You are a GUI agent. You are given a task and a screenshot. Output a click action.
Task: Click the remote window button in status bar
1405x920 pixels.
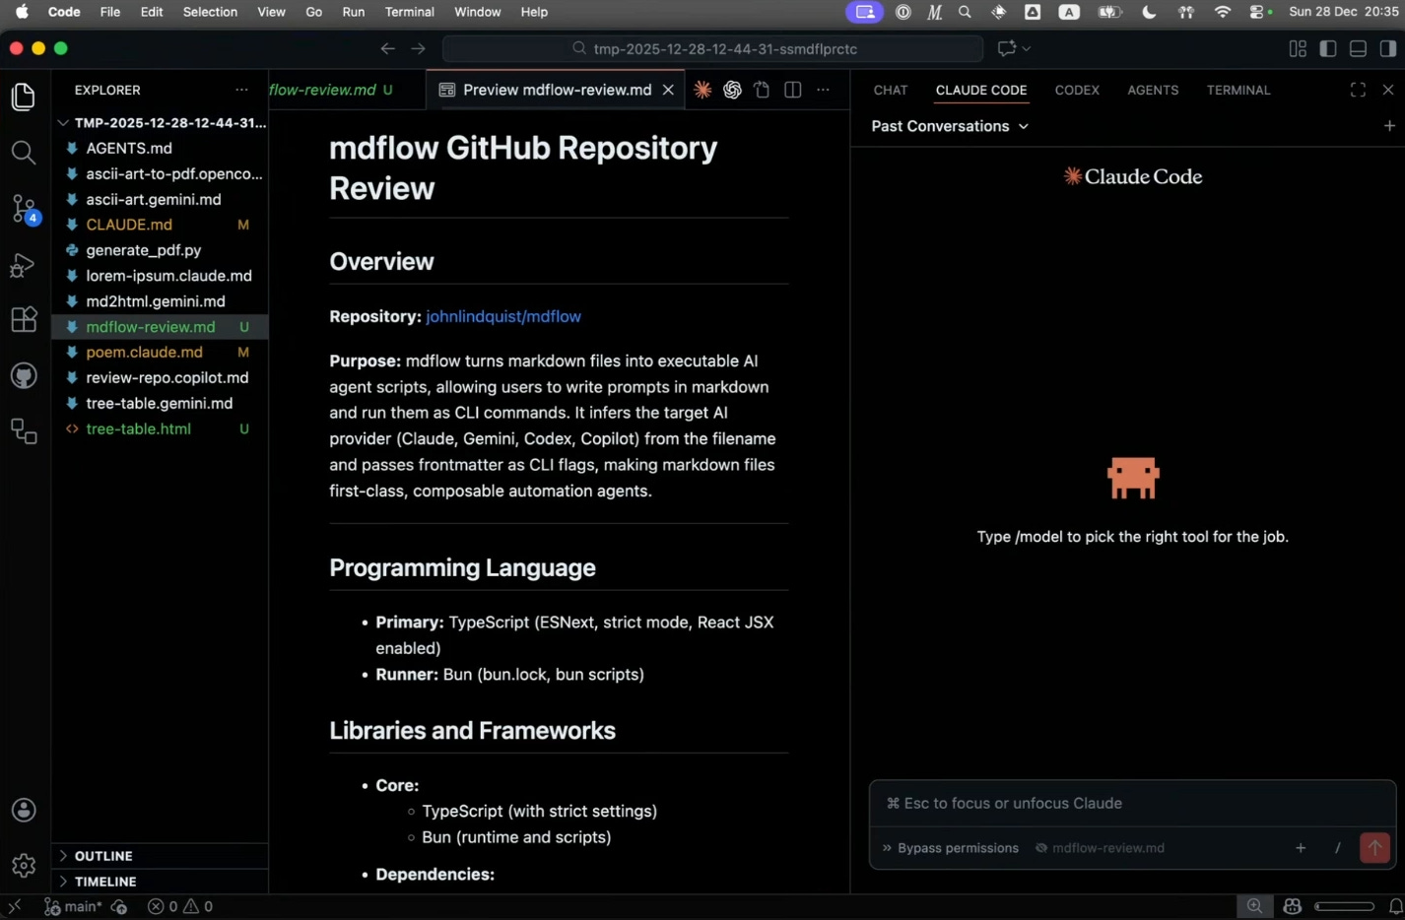[14, 906]
